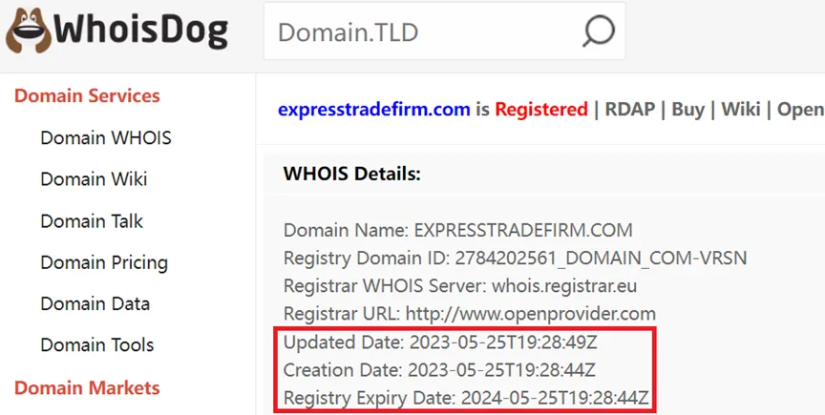Click the Registrar URL line
Screen dimensions: 825x415
pyautogui.click(x=470, y=314)
